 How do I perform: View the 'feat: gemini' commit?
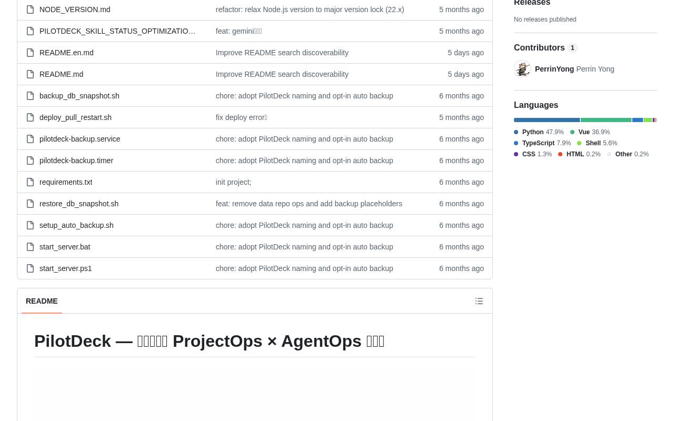tap(239, 31)
